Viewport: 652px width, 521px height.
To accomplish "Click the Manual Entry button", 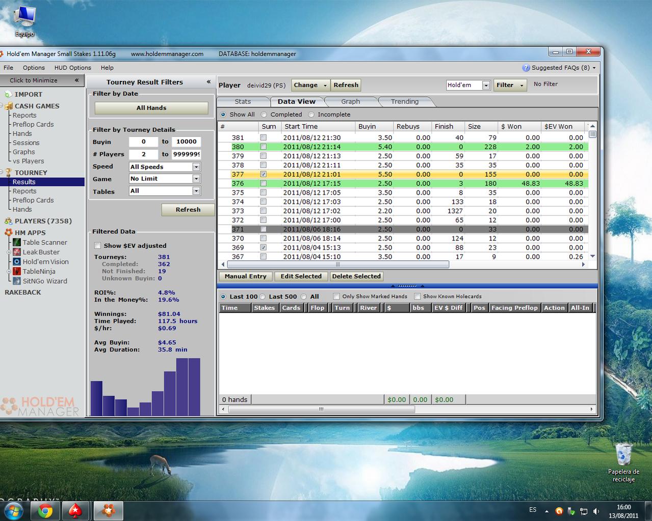I will tap(246, 276).
